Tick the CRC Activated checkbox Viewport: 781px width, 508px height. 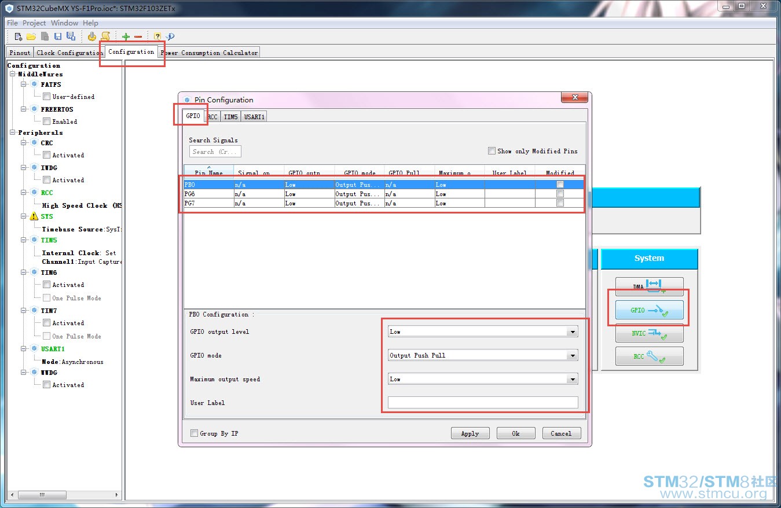click(x=46, y=155)
